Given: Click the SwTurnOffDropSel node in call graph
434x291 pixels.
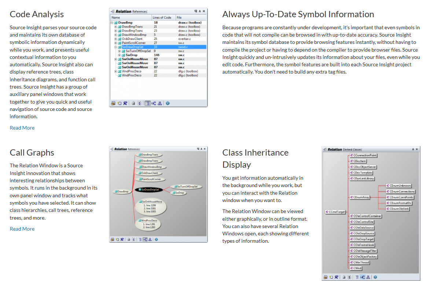Looking at the screenshot, I should pos(186,187).
